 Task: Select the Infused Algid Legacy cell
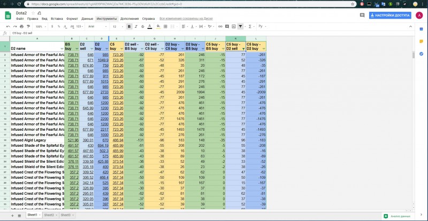coord(37,140)
